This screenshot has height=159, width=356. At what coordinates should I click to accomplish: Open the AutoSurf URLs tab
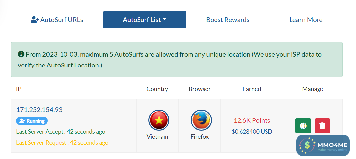click(x=57, y=20)
